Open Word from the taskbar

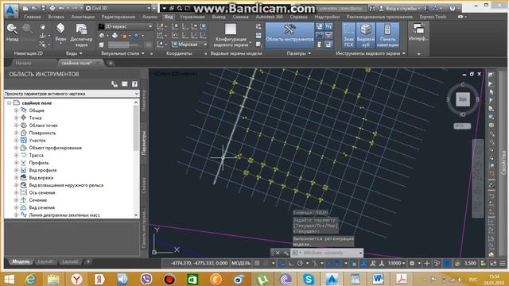pyautogui.click(x=378, y=279)
